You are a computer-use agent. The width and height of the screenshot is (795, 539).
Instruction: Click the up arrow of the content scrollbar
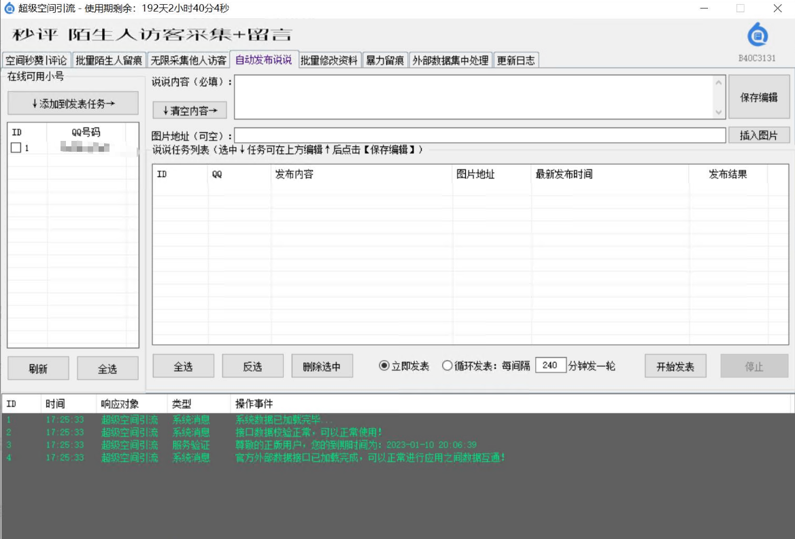pyautogui.click(x=718, y=82)
